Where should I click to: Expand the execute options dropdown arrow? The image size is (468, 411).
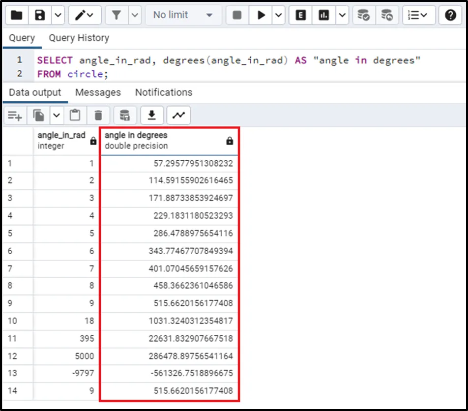278,15
